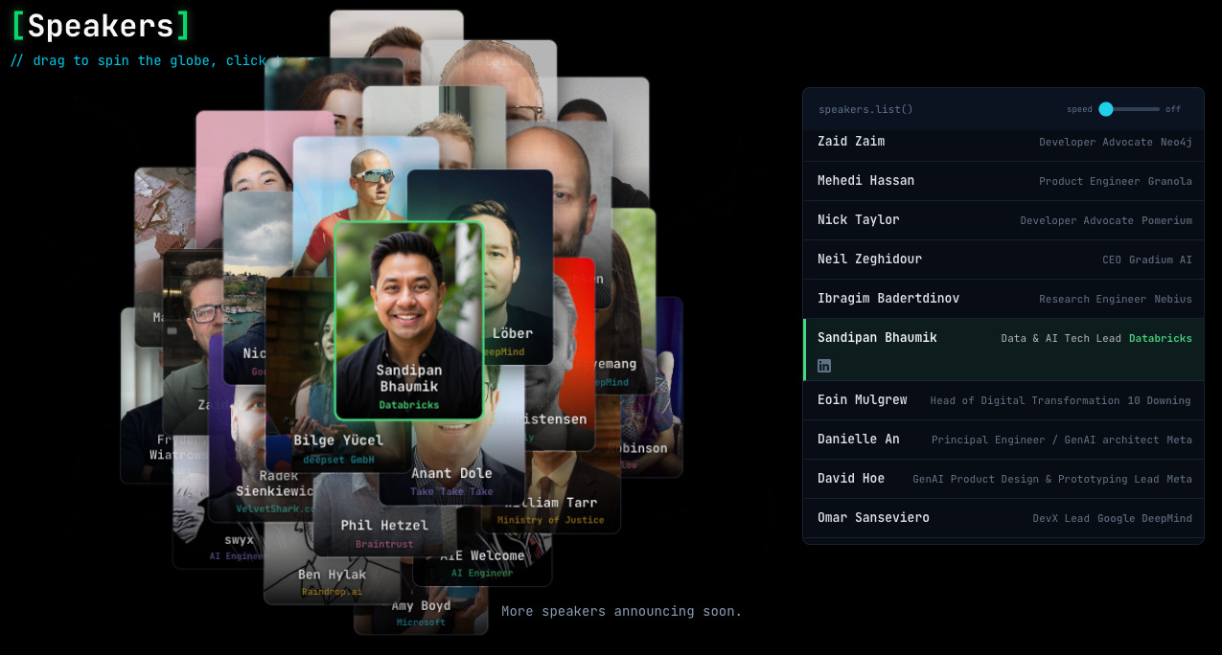Click the highlighted Sandipan Bhaumik globe card

[x=408, y=320]
